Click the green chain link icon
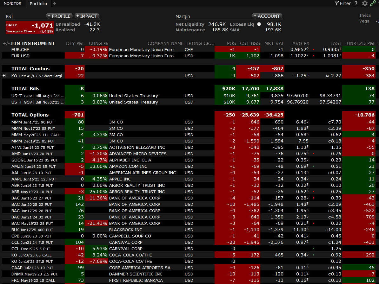 (x=373, y=3)
